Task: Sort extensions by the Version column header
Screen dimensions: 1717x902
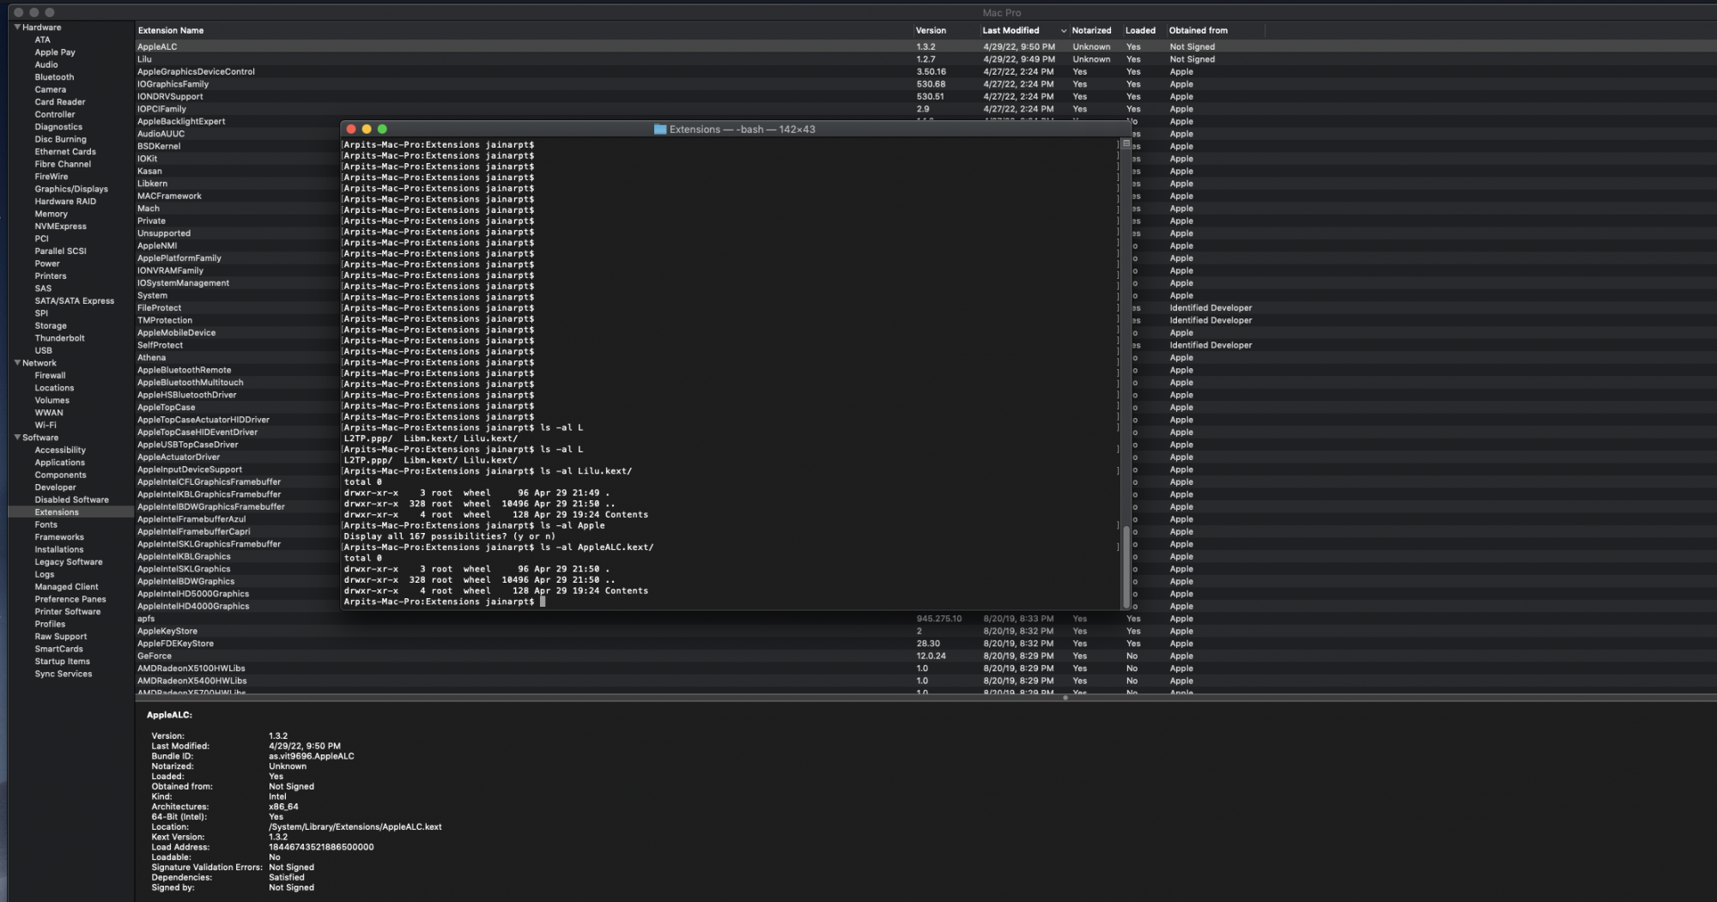Action: coord(931,31)
